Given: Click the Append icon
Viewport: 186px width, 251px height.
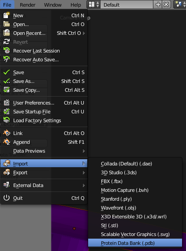Looking at the screenshot, I should (x=7, y=142).
